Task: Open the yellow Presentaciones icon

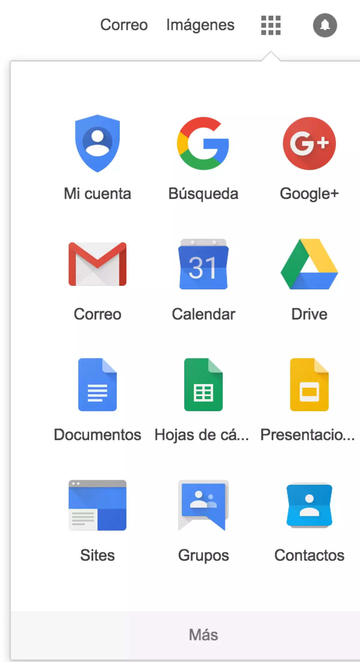Action: (309, 385)
